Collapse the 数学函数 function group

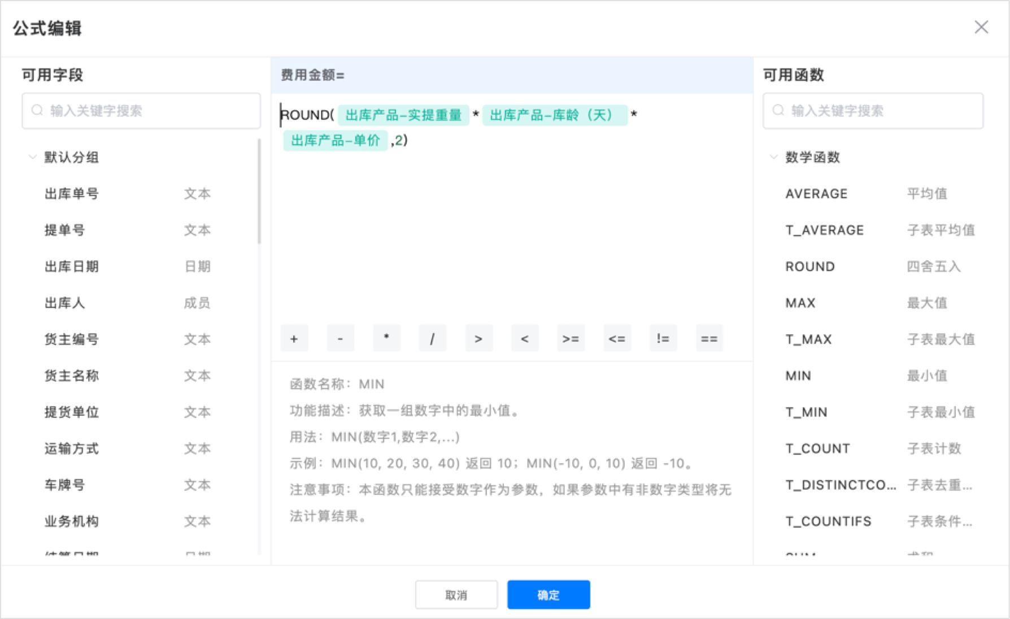click(774, 157)
